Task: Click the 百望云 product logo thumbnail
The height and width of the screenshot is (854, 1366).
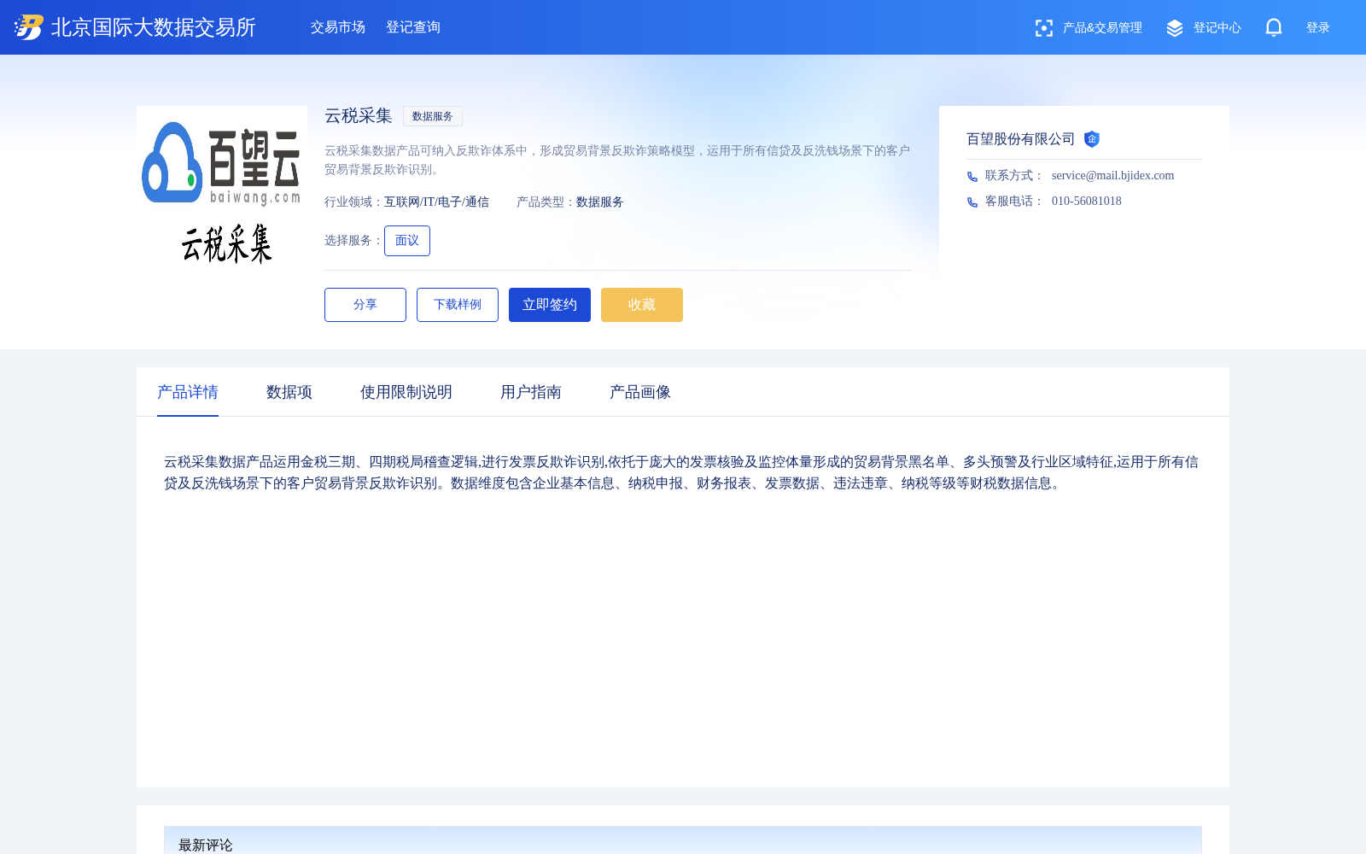Action: coord(222,191)
